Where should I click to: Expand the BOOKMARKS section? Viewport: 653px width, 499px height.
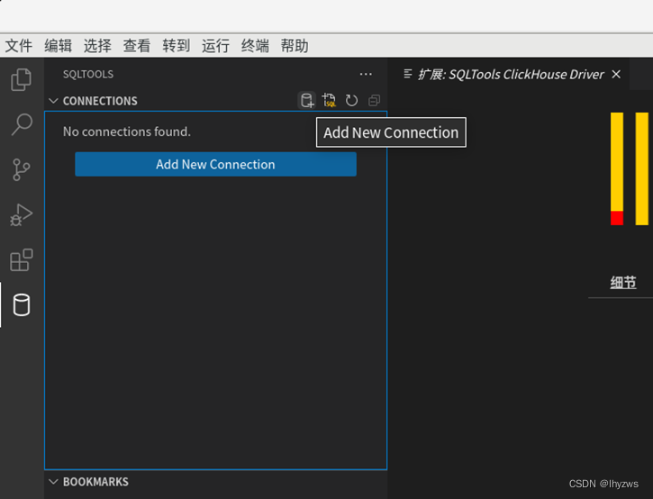pyautogui.click(x=53, y=482)
